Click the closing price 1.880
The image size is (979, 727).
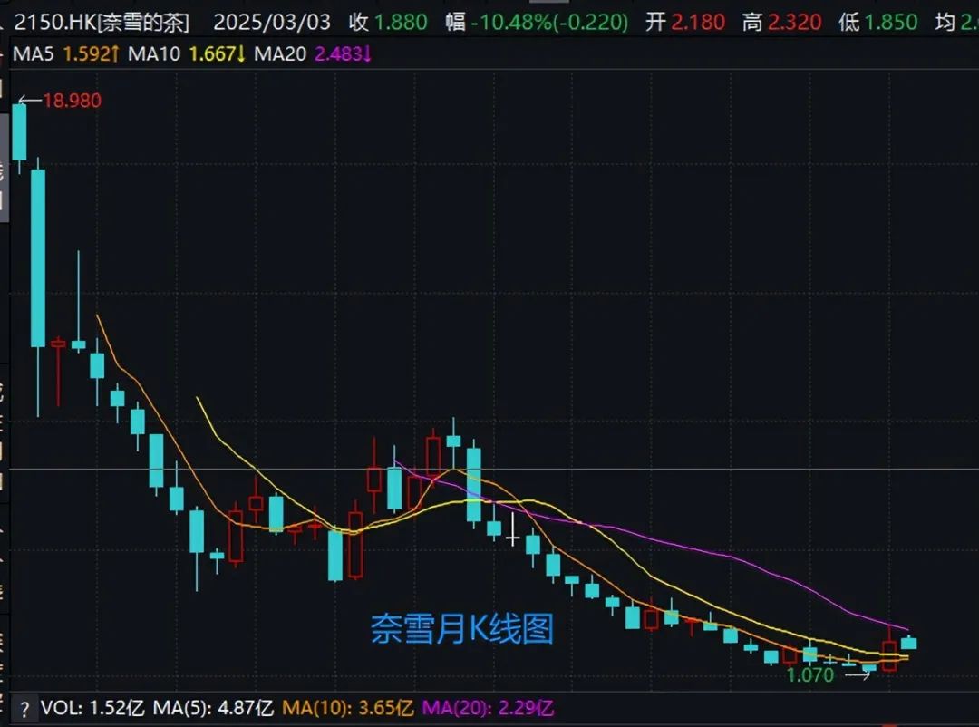[x=401, y=23]
